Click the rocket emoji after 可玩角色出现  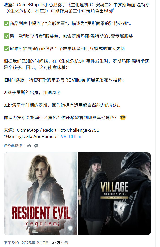coord(111,11)
